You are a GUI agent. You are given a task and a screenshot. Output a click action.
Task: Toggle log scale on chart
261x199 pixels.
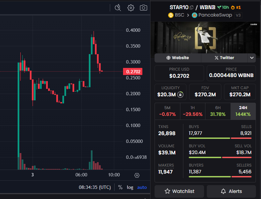(x=130, y=187)
